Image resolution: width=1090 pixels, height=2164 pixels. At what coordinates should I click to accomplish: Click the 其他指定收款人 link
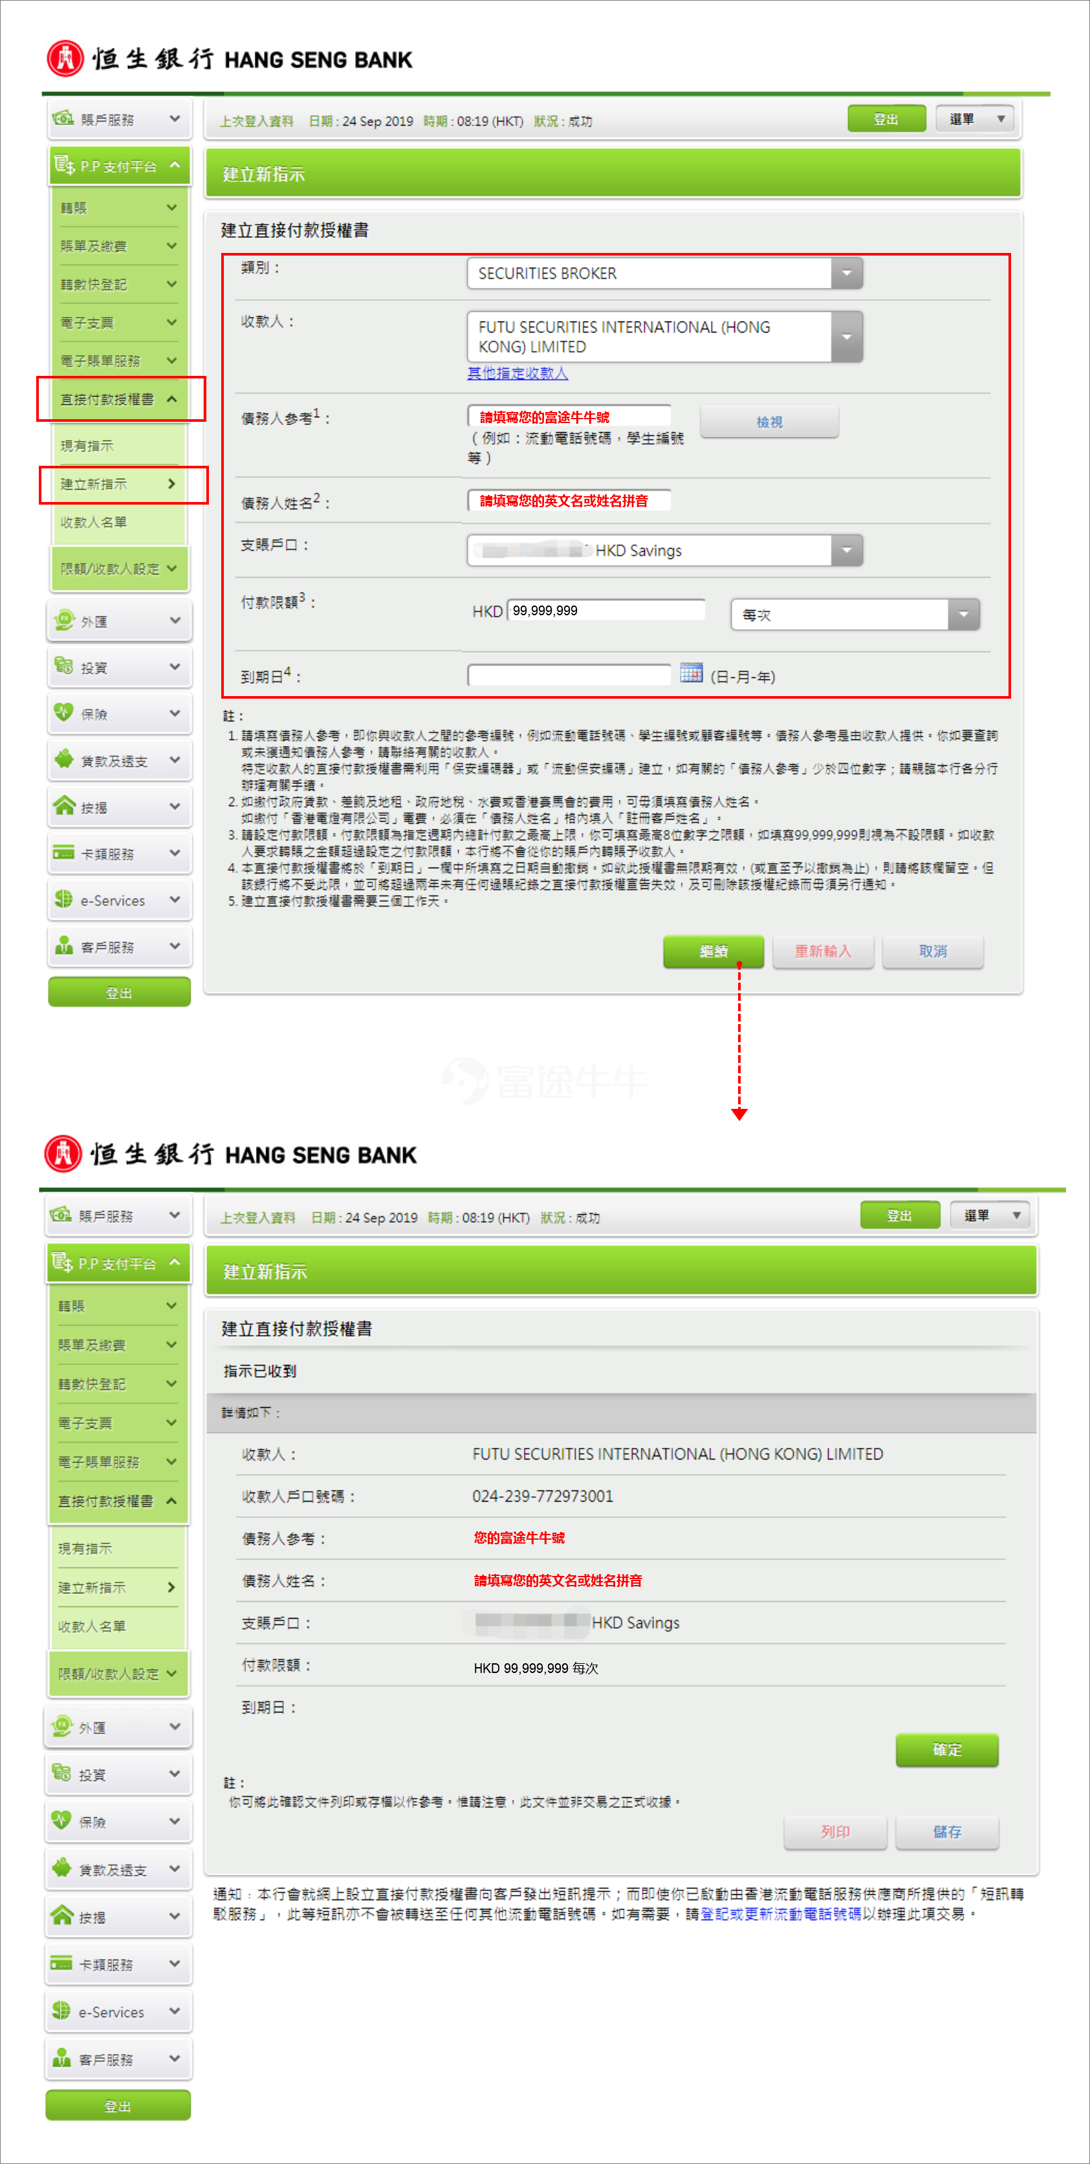click(518, 372)
